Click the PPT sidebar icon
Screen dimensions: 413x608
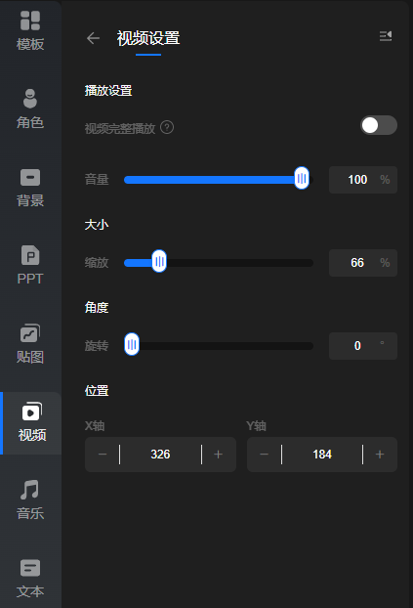(30, 266)
